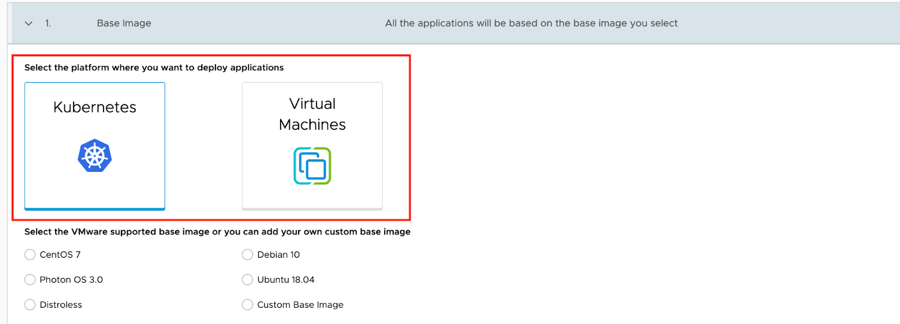900x324 pixels.
Task: Pick the Custom Base Image radio
Action: (x=247, y=305)
